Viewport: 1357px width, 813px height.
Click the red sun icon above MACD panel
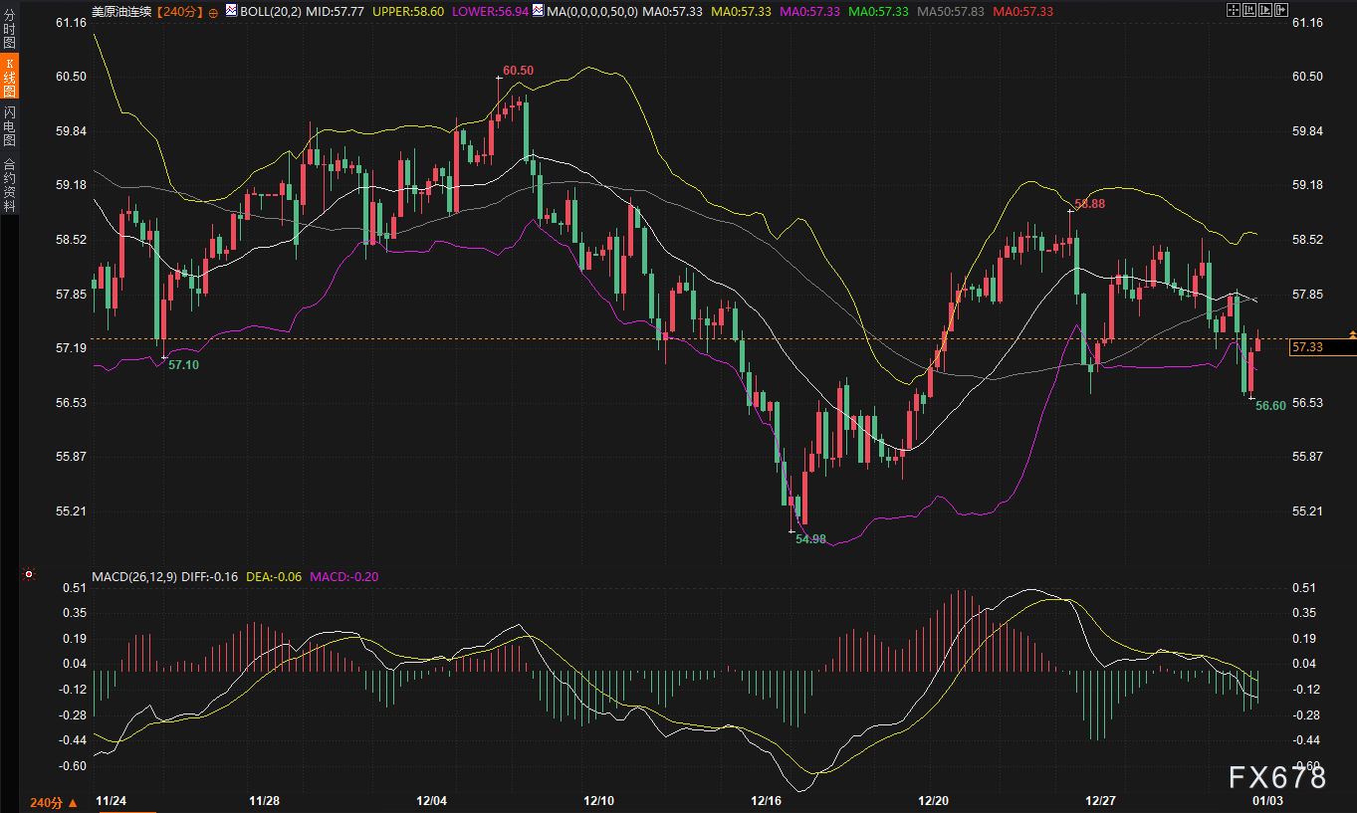click(30, 574)
